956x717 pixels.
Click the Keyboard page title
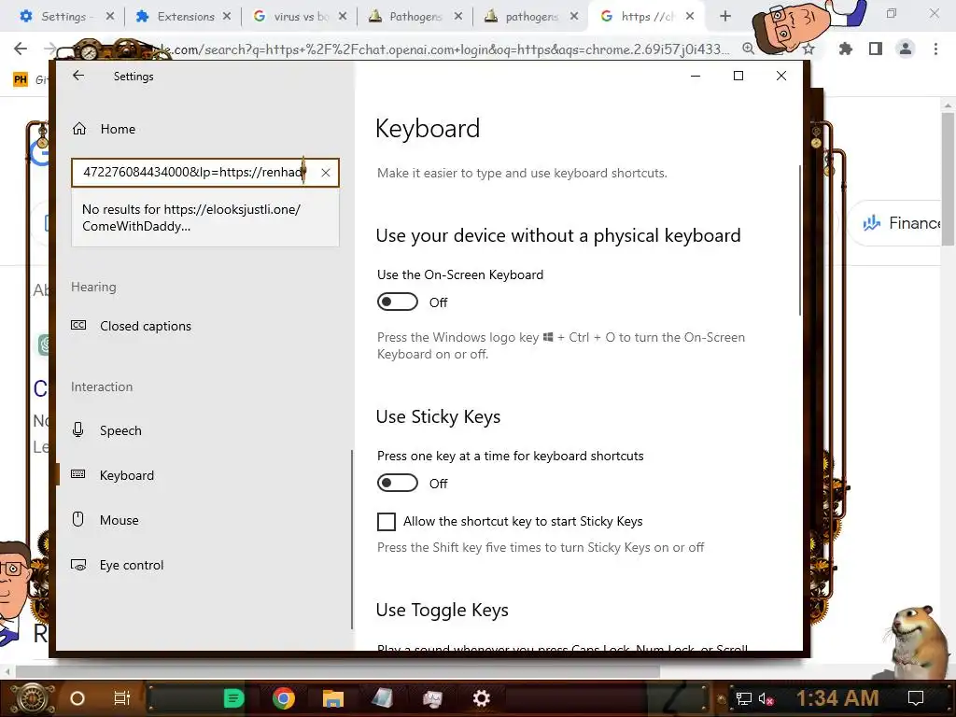[428, 129]
